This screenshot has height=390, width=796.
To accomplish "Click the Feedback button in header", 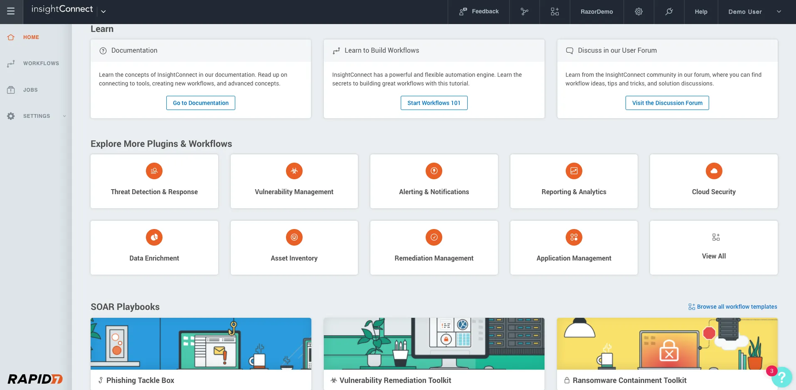I will point(479,12).
